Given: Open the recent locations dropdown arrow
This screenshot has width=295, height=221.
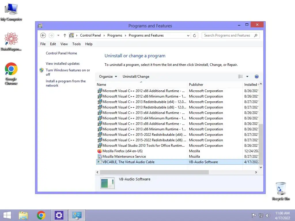Looking at the screenshot, I should [x=58, y=35].
